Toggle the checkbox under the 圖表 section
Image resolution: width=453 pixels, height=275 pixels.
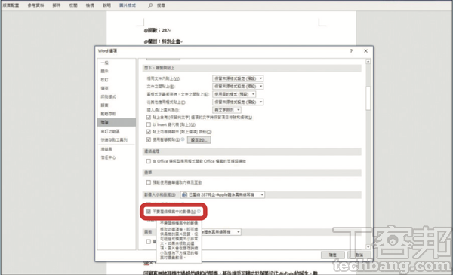point(149,242)
